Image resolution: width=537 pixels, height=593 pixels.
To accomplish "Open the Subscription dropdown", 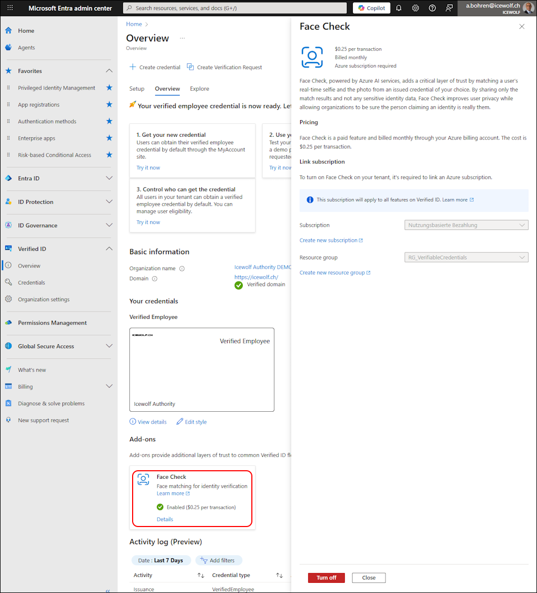I will coord(466,225).
